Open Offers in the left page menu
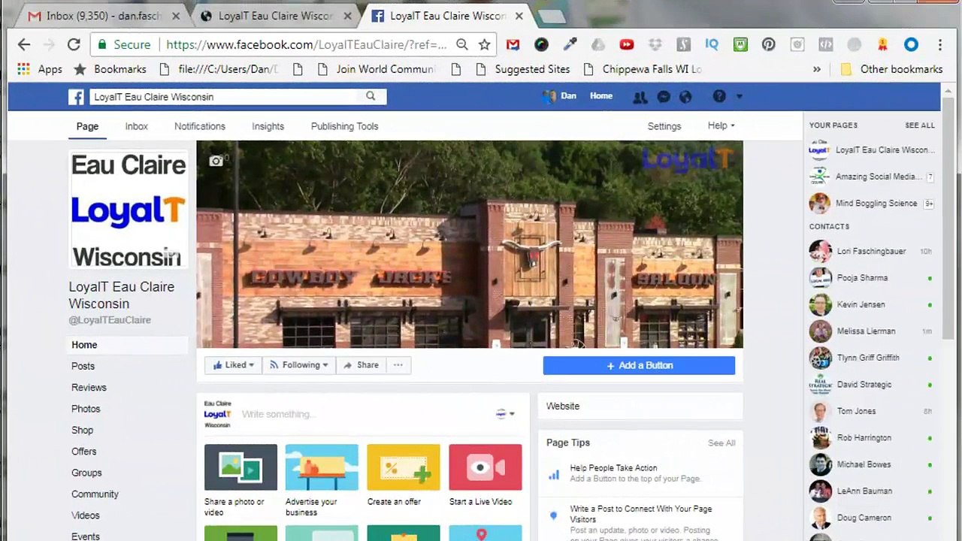 pos(84,452)
